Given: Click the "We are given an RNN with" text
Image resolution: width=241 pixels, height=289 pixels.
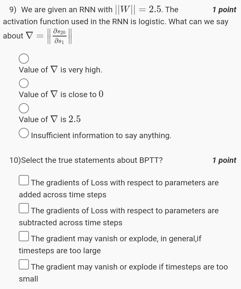Looking at the screenshot, I should coord(67,10).
